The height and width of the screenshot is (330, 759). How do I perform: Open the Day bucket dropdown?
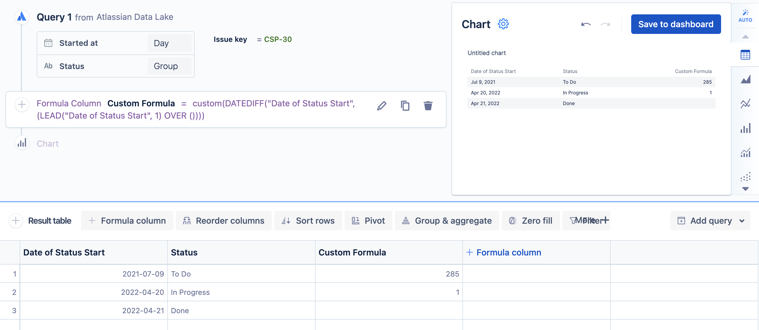tap(169, 43)
